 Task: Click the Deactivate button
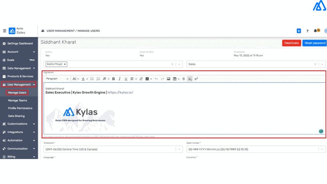coord(291,43)
